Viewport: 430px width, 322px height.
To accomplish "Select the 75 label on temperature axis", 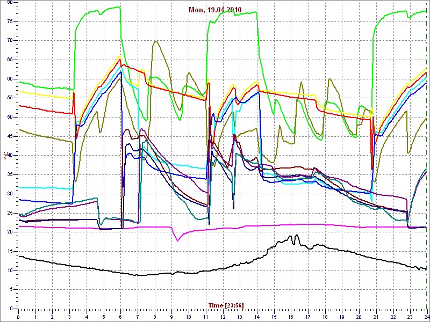I will 9,21.
